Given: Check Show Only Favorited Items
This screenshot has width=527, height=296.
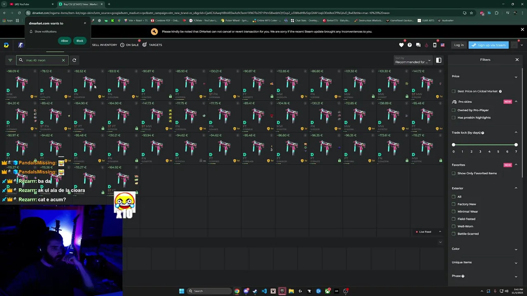Looking at the screenshot, I should click(x=454, y=173).
